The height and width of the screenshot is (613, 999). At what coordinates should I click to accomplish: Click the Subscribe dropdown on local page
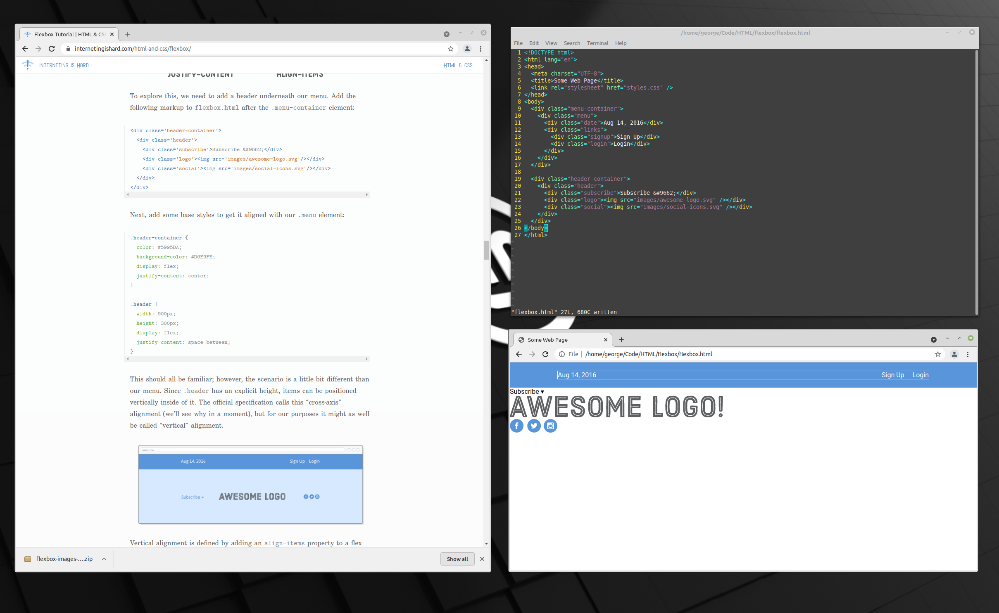[527, 391]
